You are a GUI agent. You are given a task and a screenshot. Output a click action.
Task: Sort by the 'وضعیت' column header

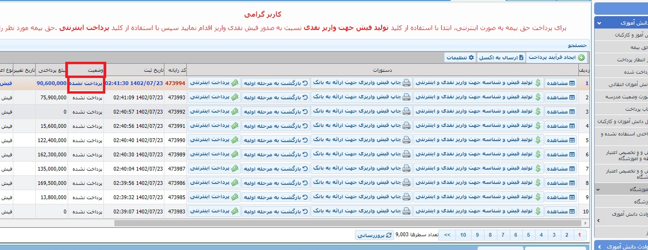86,70
